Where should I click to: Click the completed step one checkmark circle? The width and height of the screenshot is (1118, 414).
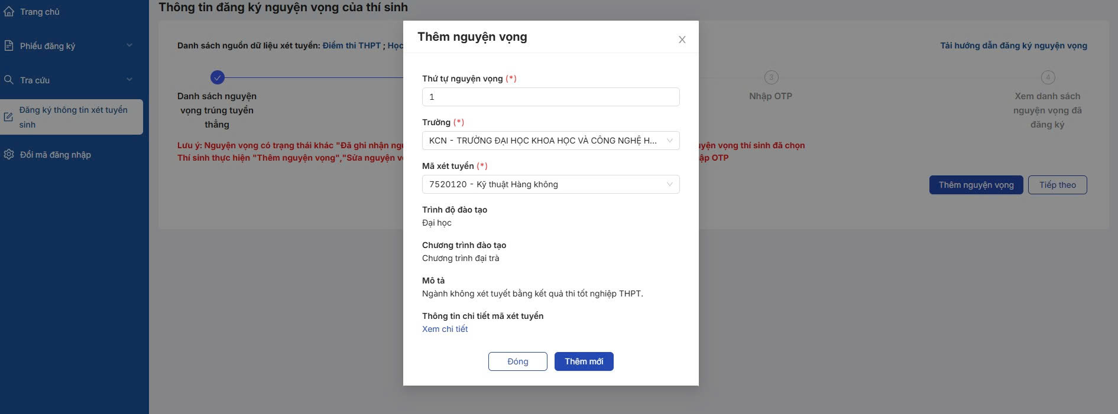point(218,77)
